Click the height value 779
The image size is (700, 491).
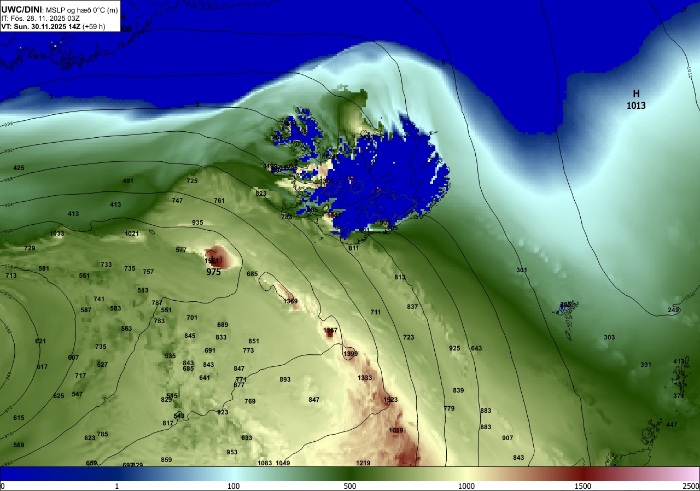point(449,408)
